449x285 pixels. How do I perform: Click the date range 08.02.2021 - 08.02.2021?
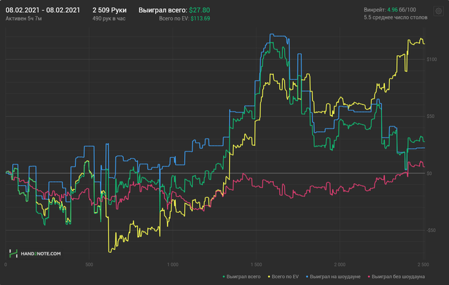43,10
